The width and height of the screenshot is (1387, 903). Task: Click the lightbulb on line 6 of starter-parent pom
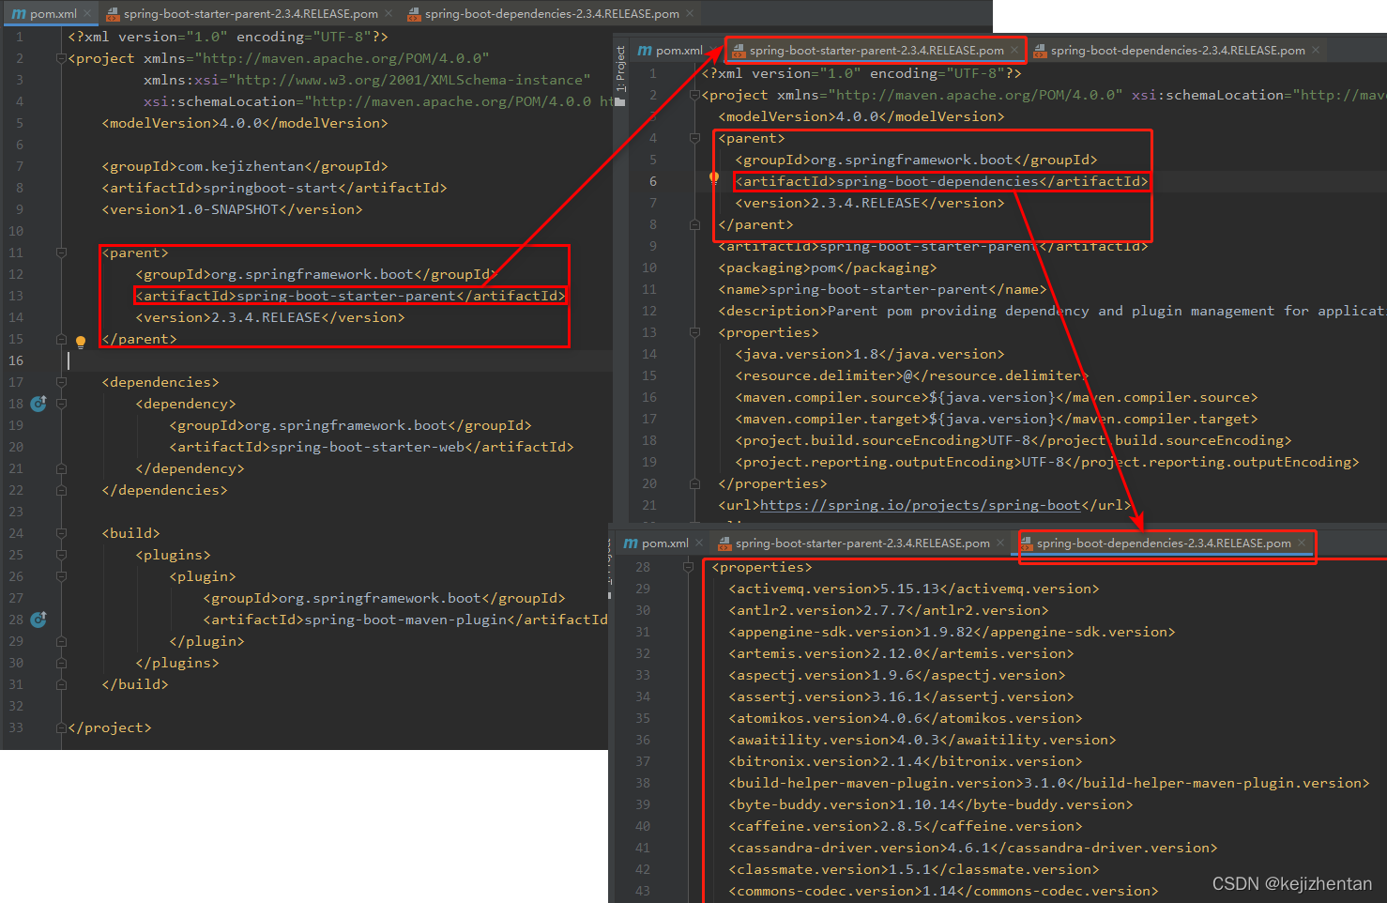(714, 177)
